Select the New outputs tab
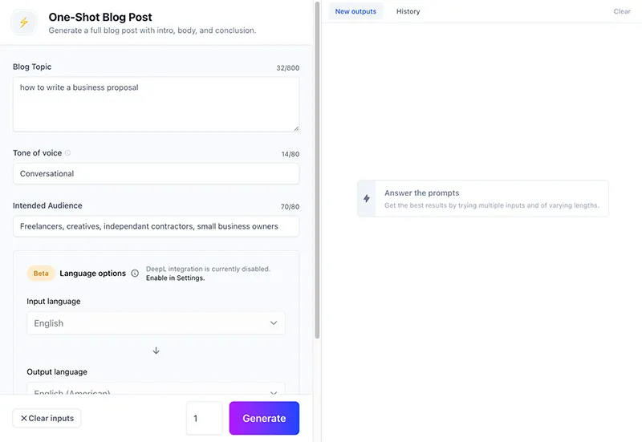Image resolution: width=642 pixels, height=442 pixels. click(356, 11)
